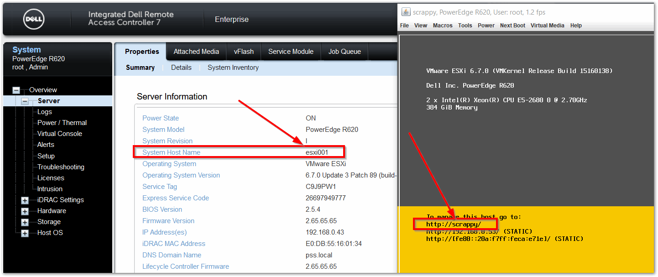Expand the Storage tree node

pos(25,222)
